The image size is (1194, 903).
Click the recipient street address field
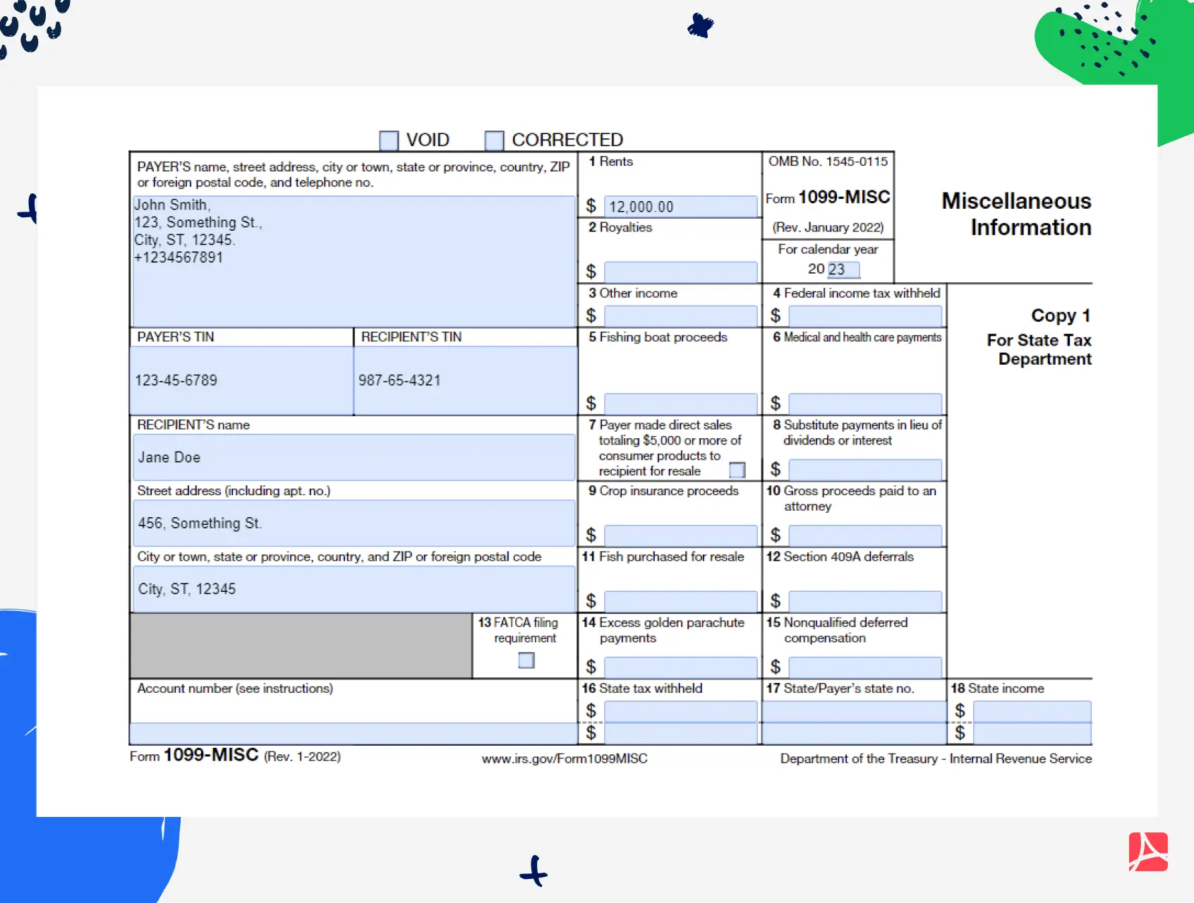354,523
